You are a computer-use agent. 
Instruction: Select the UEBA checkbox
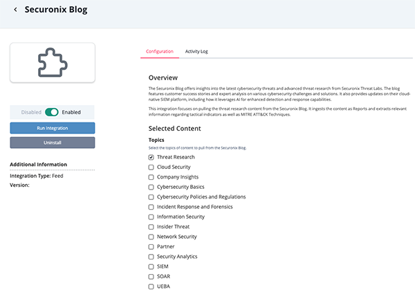pyautogui.click(x=151, y=286)
